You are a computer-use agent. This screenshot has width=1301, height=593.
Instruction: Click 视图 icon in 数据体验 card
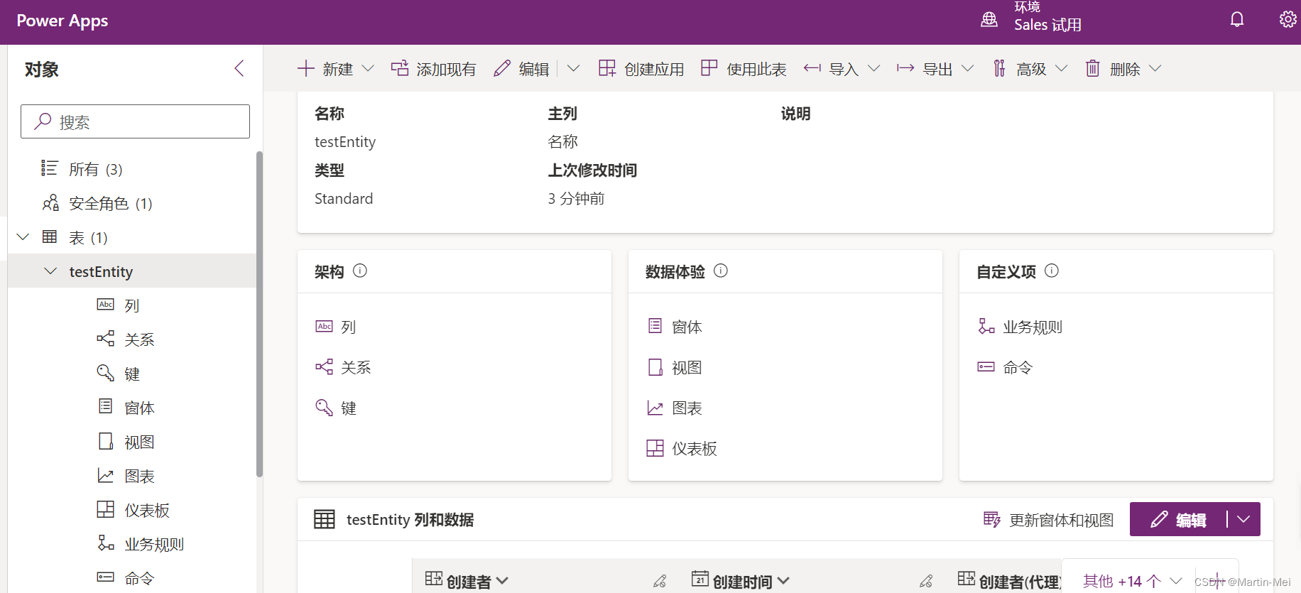655,366
